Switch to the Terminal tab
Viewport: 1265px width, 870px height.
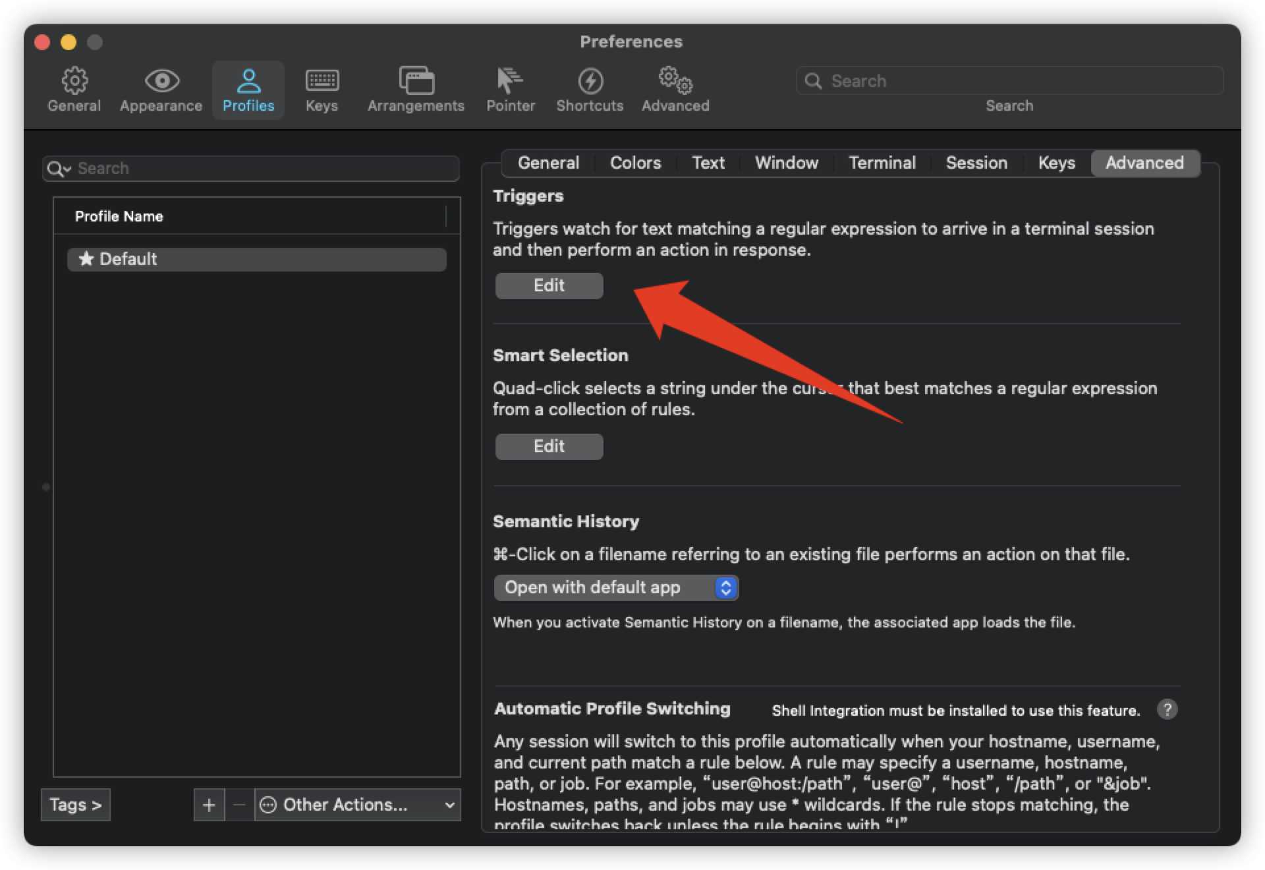click(x=882, y=163)
